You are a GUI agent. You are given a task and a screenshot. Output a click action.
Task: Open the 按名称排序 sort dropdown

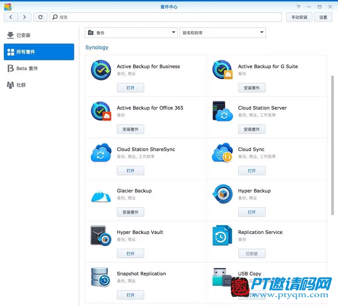point(222,32)
